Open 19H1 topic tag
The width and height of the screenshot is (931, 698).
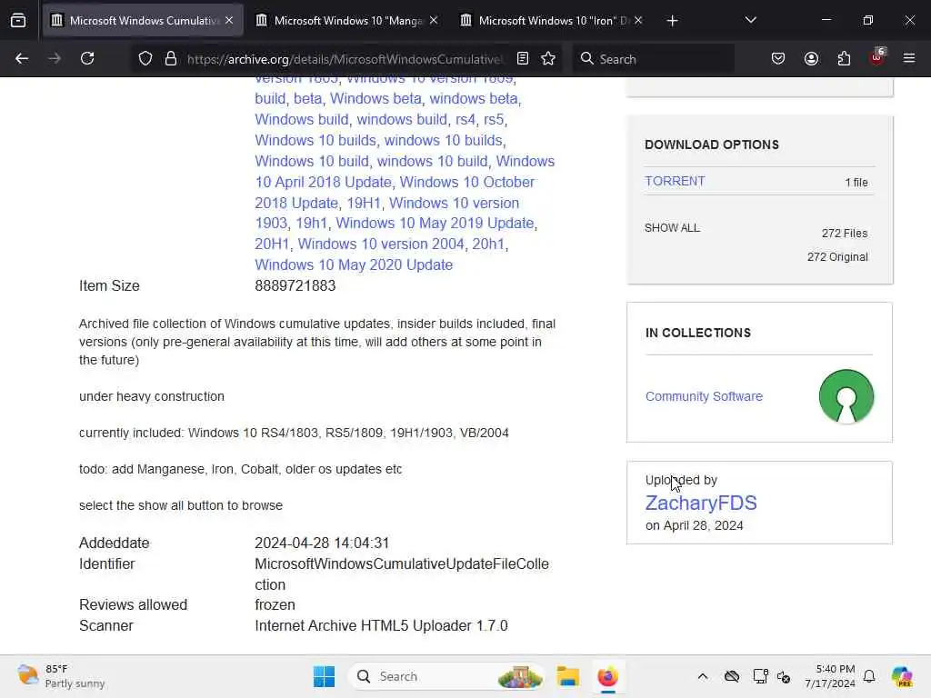(x=364, y=203)
